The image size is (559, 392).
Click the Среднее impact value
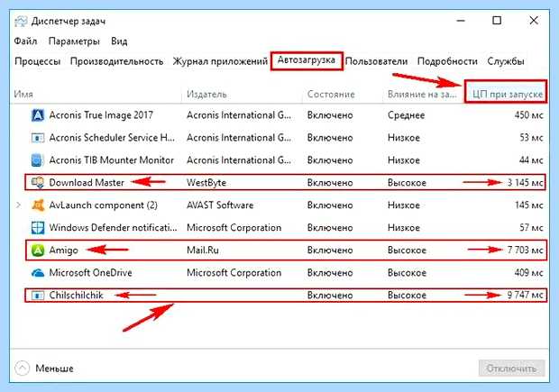[x=406, y=115]
